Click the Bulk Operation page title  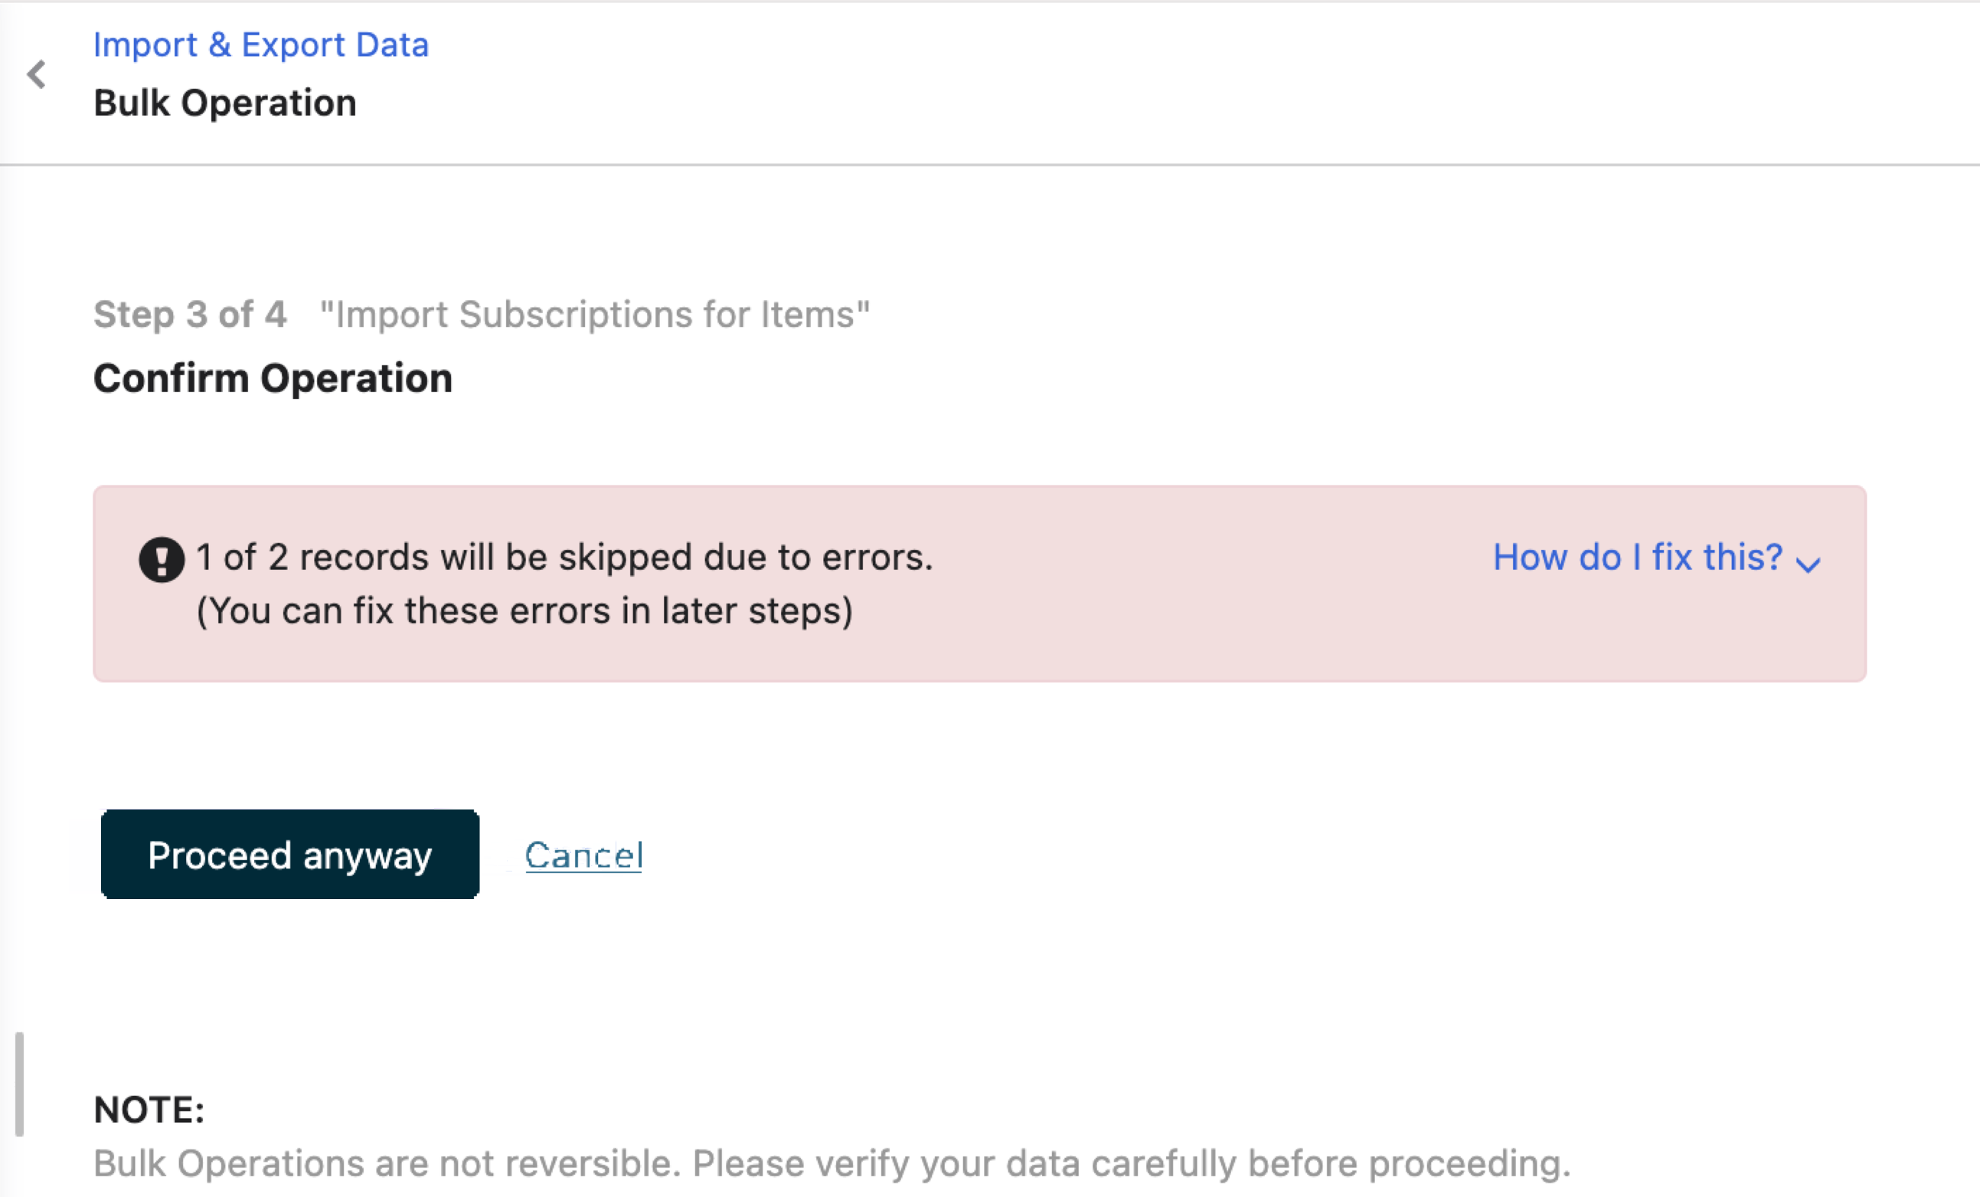(x=225, y=103)
